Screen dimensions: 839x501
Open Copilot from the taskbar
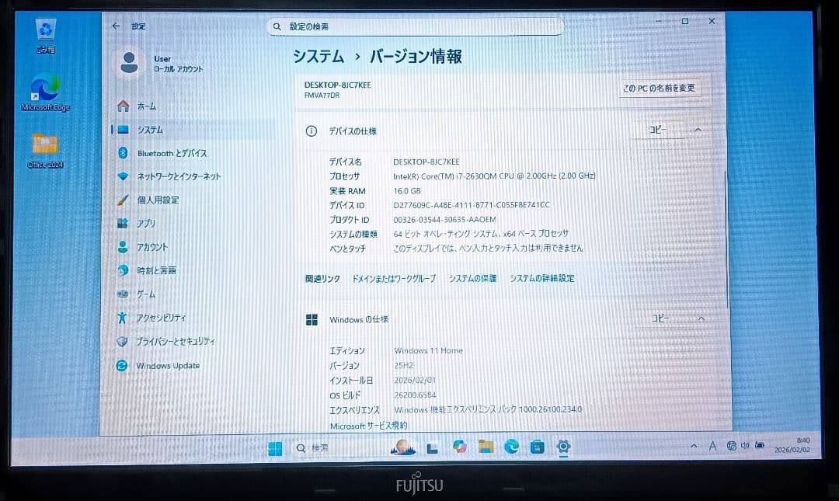[x=459, y=447]
